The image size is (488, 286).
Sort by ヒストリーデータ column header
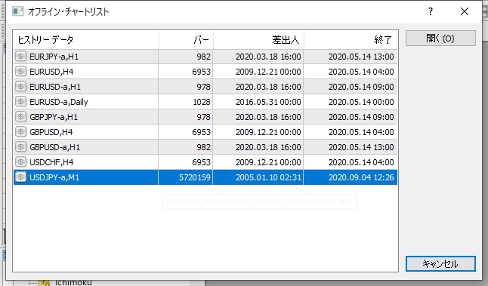tap(86, 40)
